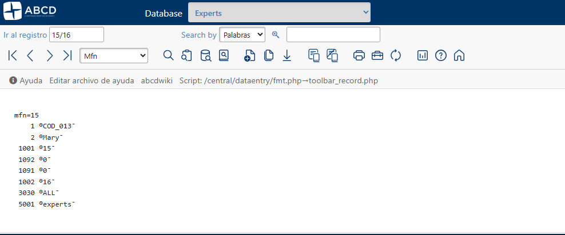Refresh using the circular arrows icon
The height and width of the screenshot is (235, 565).
[396, 55]
